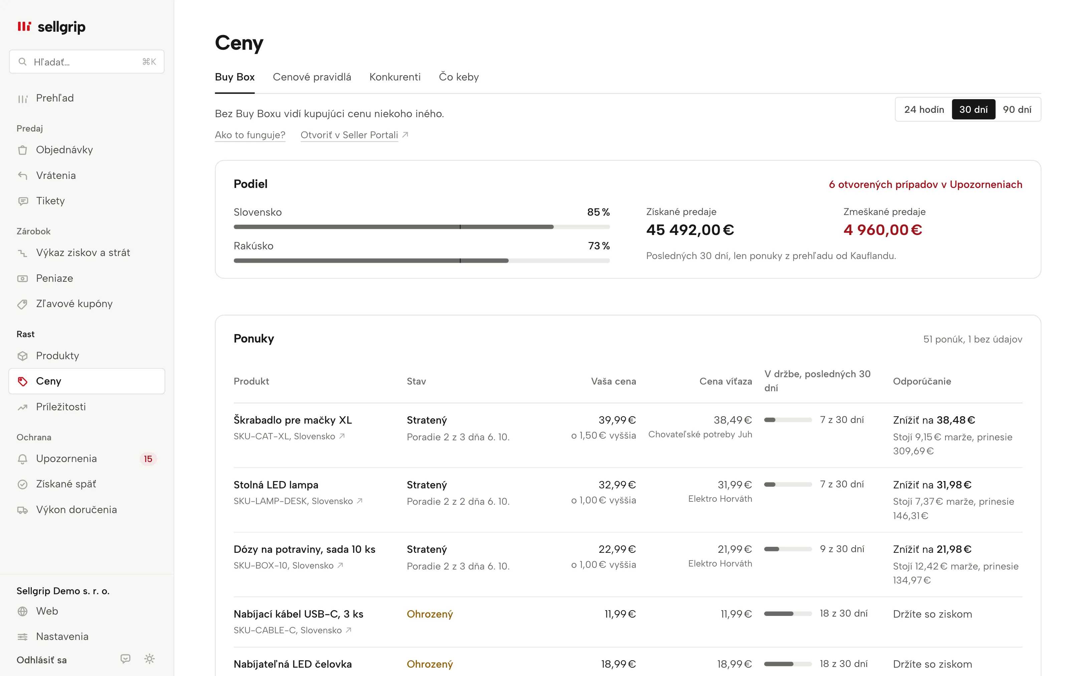The height and width of the screenshot is (676, 1082).
Task: Open the Zľavové kupóny tag icon
Action: point(22,304)
